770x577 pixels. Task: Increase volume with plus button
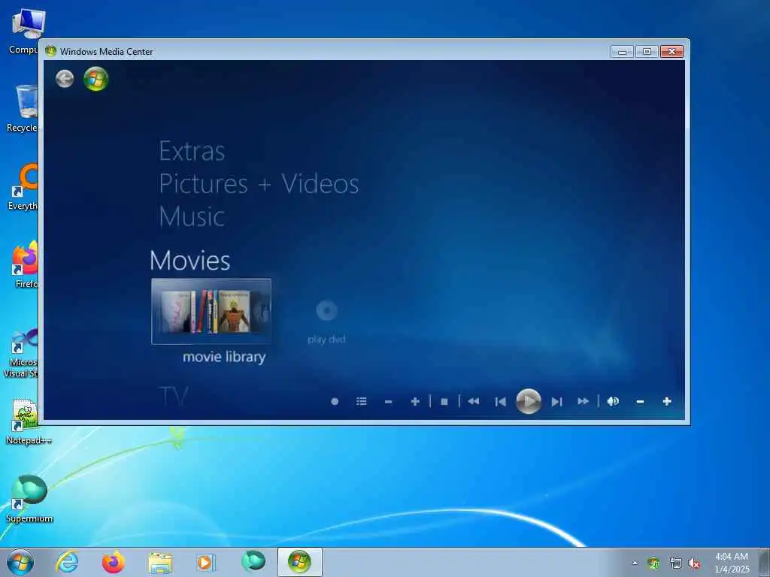[x=667, y=401]
